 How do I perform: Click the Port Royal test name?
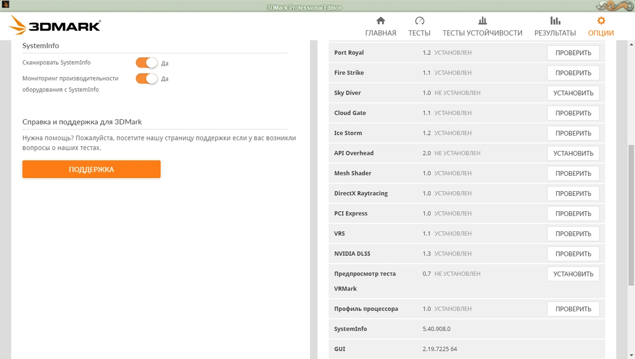click(349, 53)
